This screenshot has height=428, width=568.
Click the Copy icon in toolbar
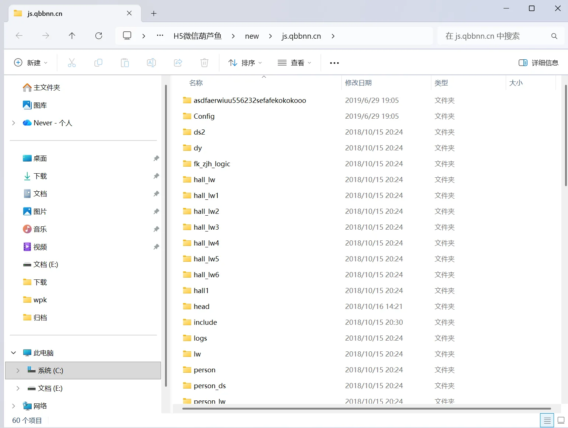(98, 63)
